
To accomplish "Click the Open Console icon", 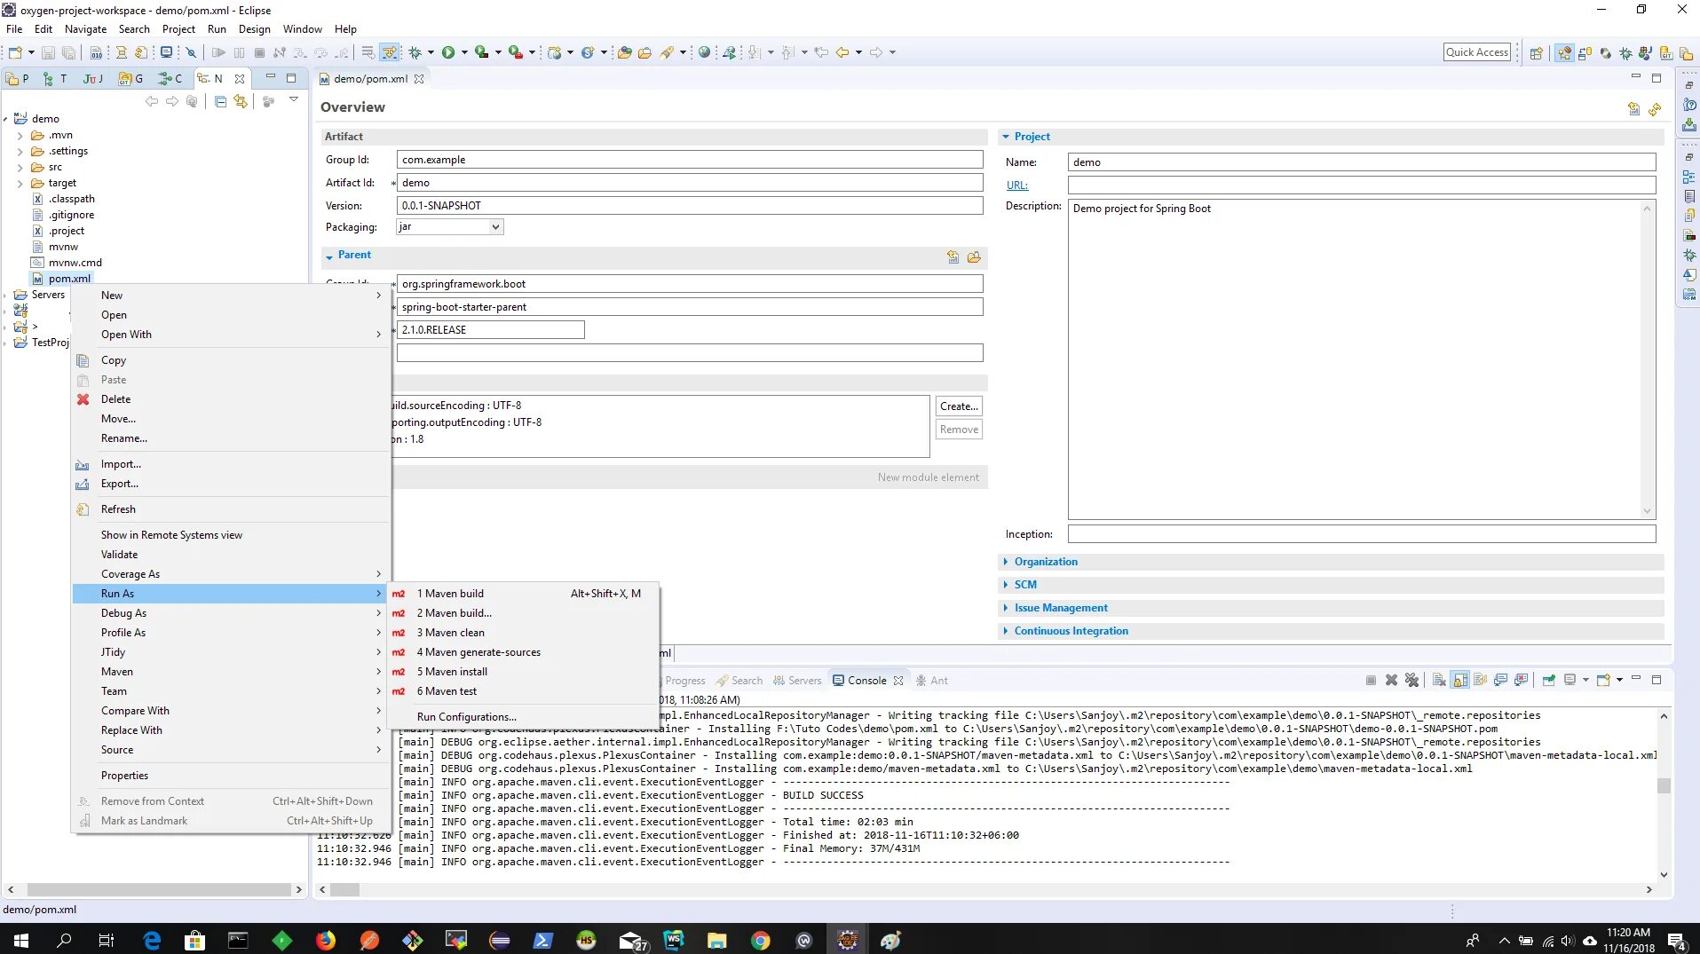I will [1603, 681].
